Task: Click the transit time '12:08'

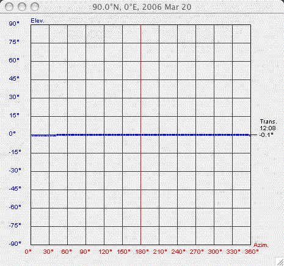Action: 268,128
